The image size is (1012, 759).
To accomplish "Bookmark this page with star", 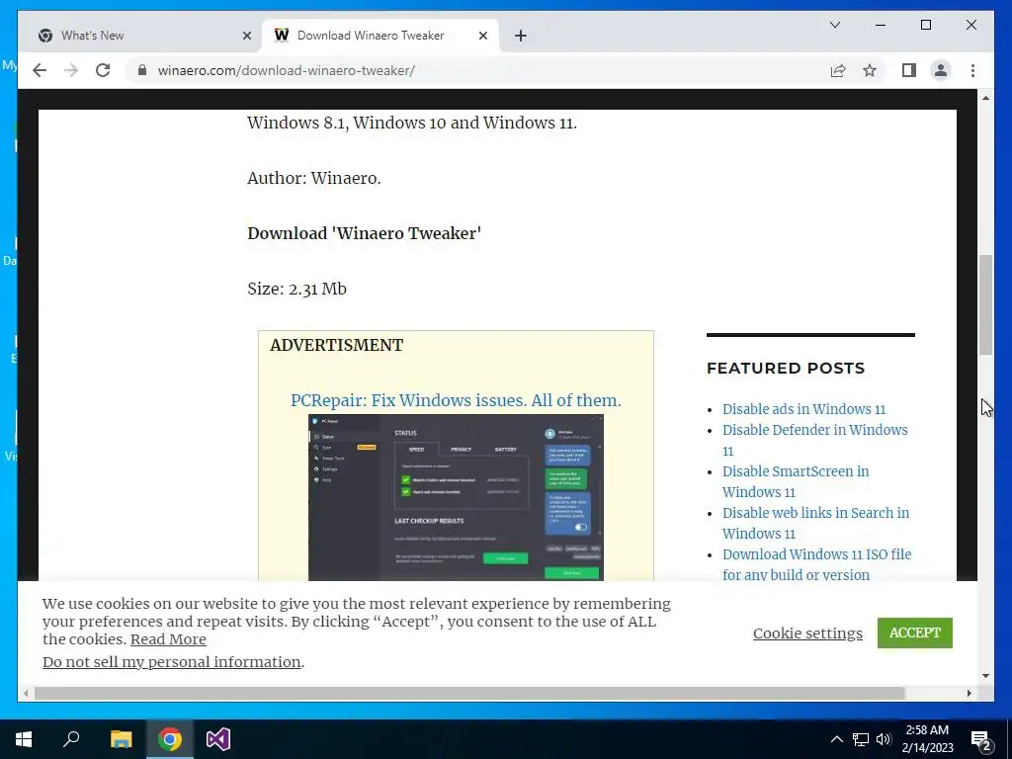I will tap(870, 70).
